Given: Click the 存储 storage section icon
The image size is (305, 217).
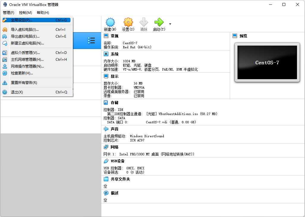Looking at the screenshot, I should click(x=106, y=102).
